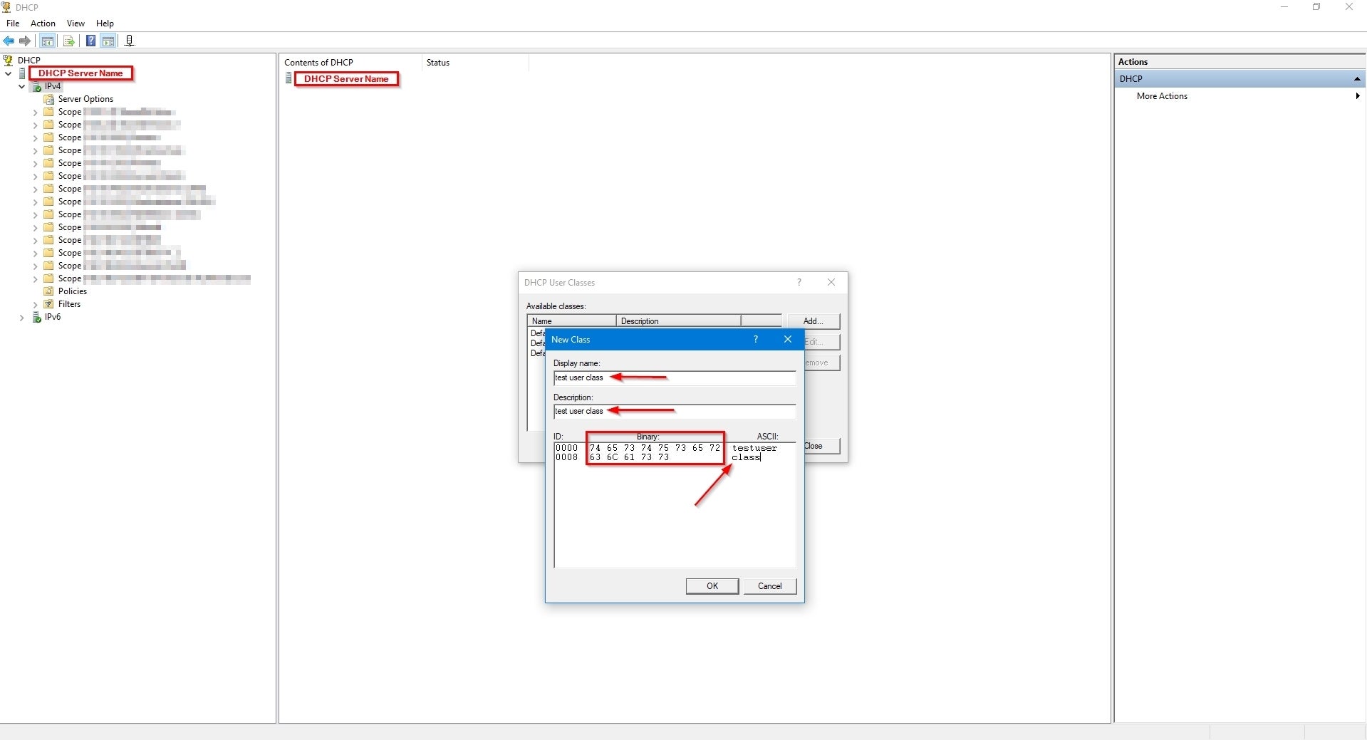Go back with the blue Back arrow
This screenshot has height=740, width=1367.
(x=9, y=41)
